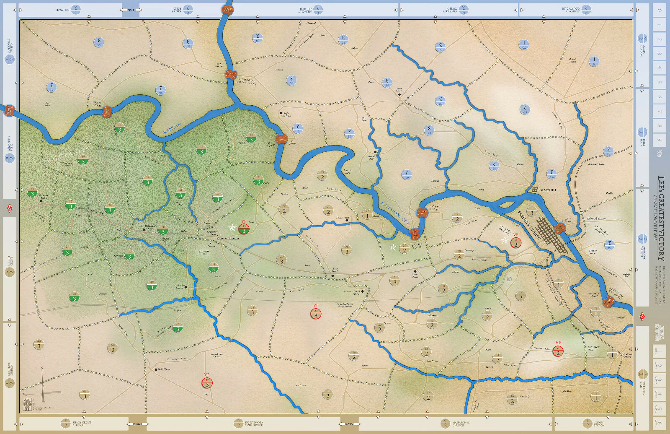
Task: Click green Wilderness area marker 35
Action: 119,128
